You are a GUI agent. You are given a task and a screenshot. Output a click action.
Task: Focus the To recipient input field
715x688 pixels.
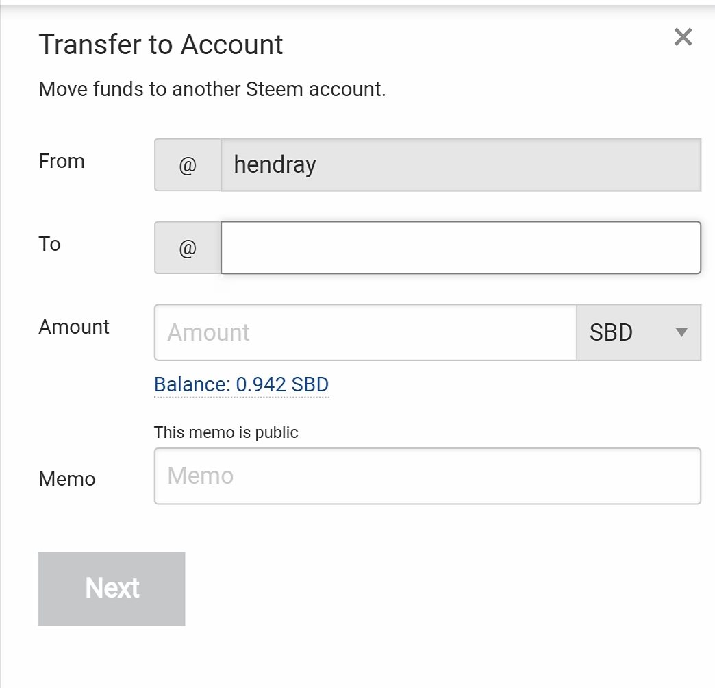461,248
